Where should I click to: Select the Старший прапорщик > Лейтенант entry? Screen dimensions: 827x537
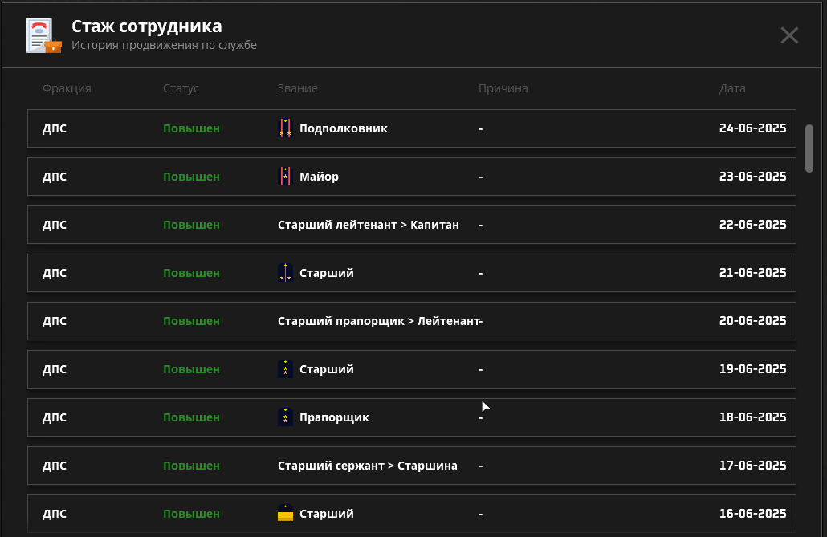coord(378,321)
